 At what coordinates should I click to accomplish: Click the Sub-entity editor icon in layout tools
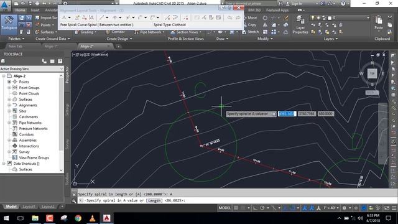pyautogui.click(x=211, y=17)
